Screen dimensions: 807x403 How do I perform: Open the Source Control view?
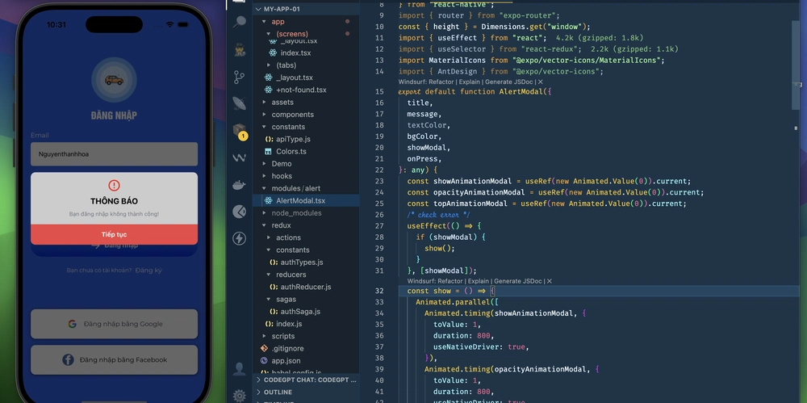[240, 78]
